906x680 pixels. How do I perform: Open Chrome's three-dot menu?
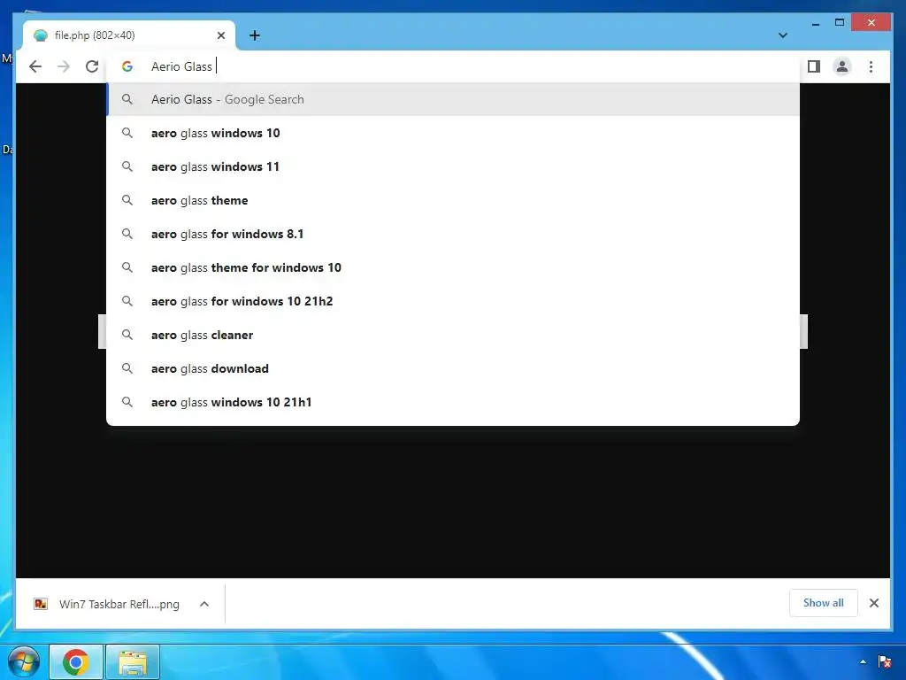[871, 66]
